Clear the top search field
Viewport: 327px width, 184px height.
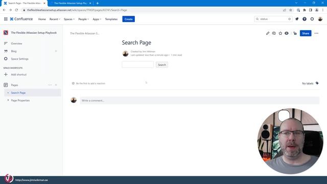coord(289,19)
